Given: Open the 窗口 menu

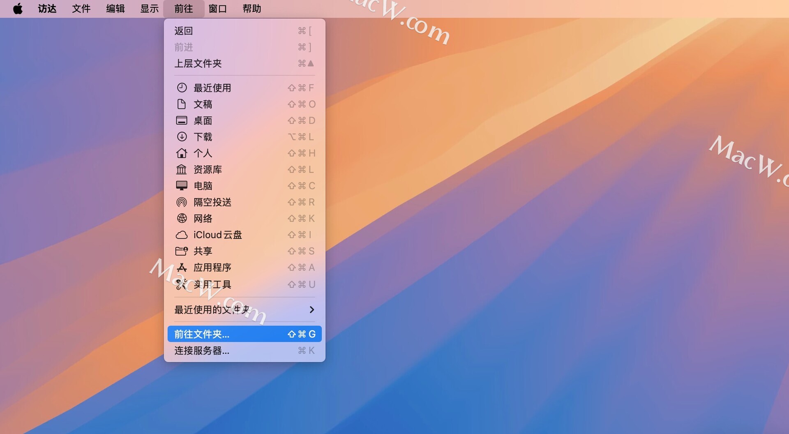Looking at the screenshot, I should click(217, 9).
